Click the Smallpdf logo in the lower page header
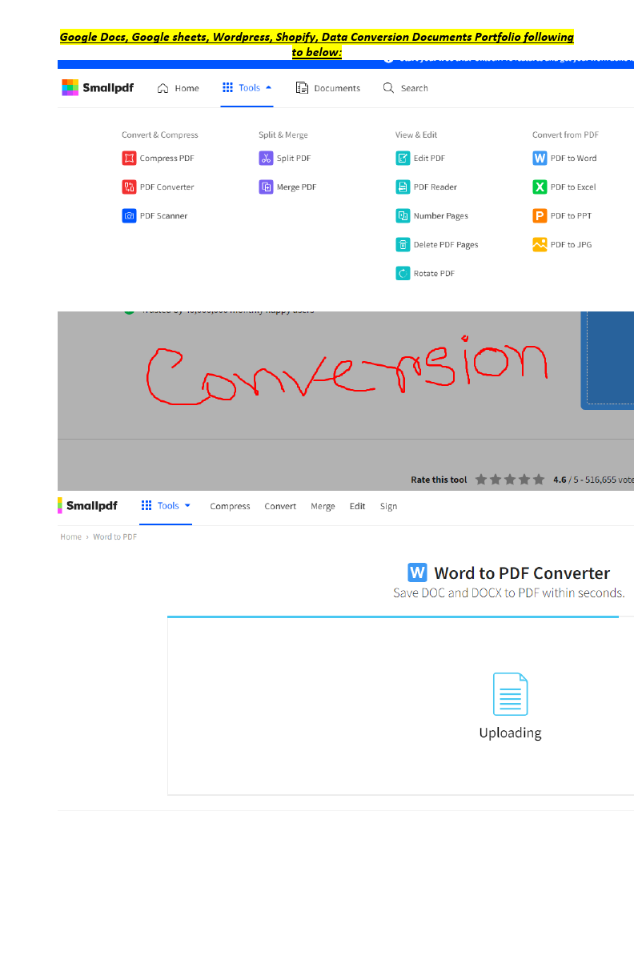The width and height of the screenshot is (634, 980). [87, 506]
